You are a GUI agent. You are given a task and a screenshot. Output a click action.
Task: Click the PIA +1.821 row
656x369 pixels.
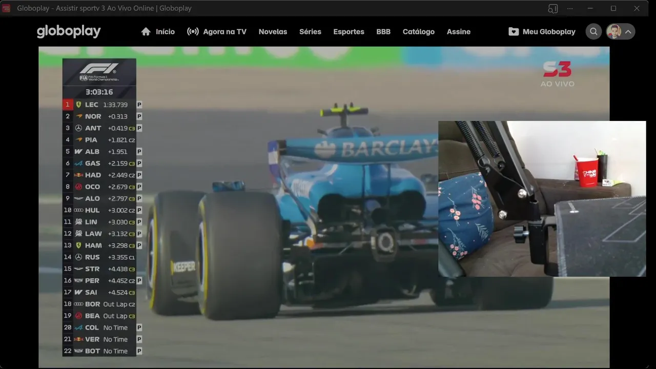pos(99,140)
